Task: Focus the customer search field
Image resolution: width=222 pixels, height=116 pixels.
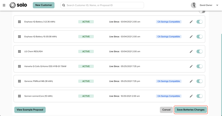Action: [x=102, y=5]
